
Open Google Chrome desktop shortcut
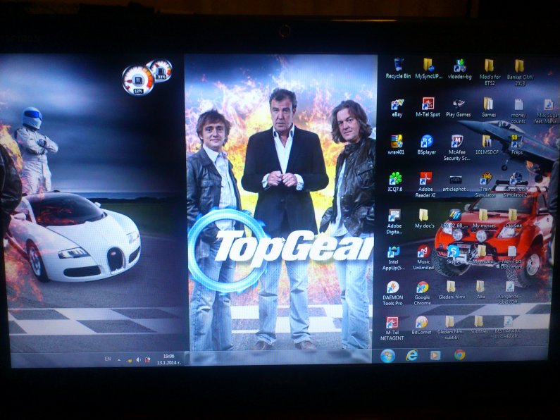point(422,288)
